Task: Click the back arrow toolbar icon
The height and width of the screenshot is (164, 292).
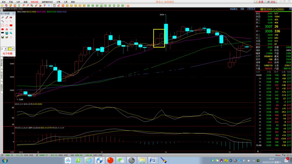Action: [2, 5]
